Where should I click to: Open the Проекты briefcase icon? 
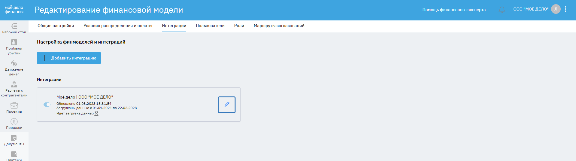coord(14,105)
